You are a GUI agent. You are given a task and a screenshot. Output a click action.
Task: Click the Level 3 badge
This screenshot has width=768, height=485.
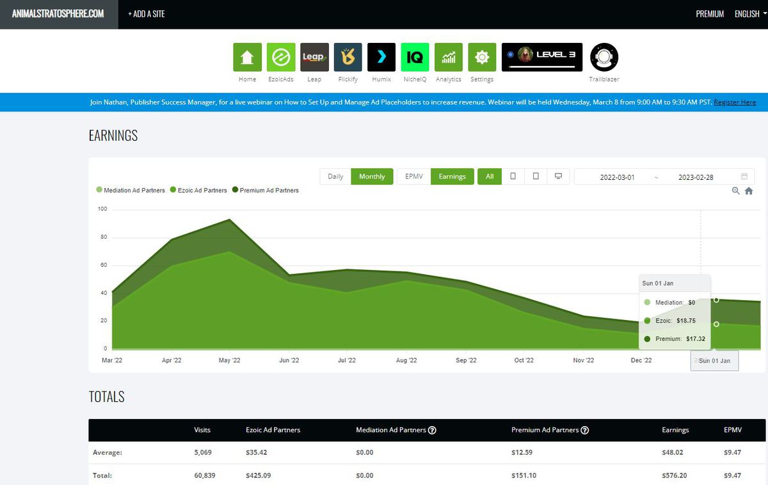[x=542, y=57]
